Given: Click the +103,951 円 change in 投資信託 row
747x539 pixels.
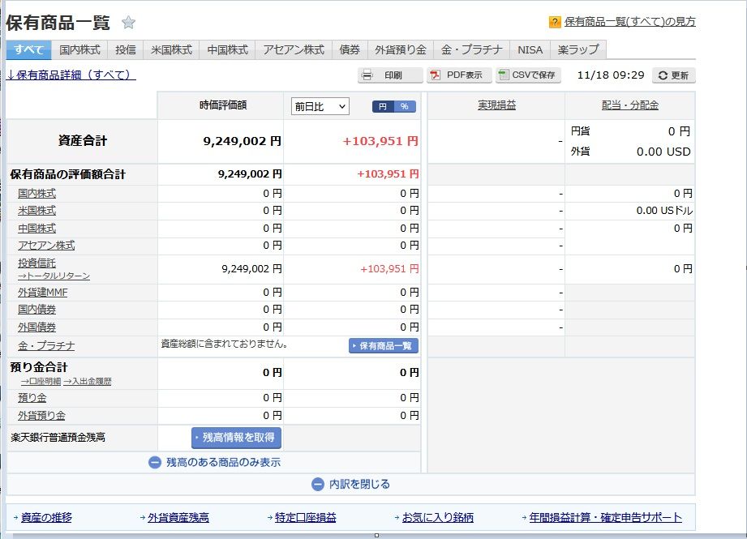Looking at the screenshot, I should tap(389, 269).
